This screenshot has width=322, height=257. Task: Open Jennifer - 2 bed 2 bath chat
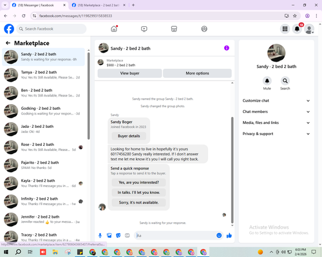click(x=43, y=220)
